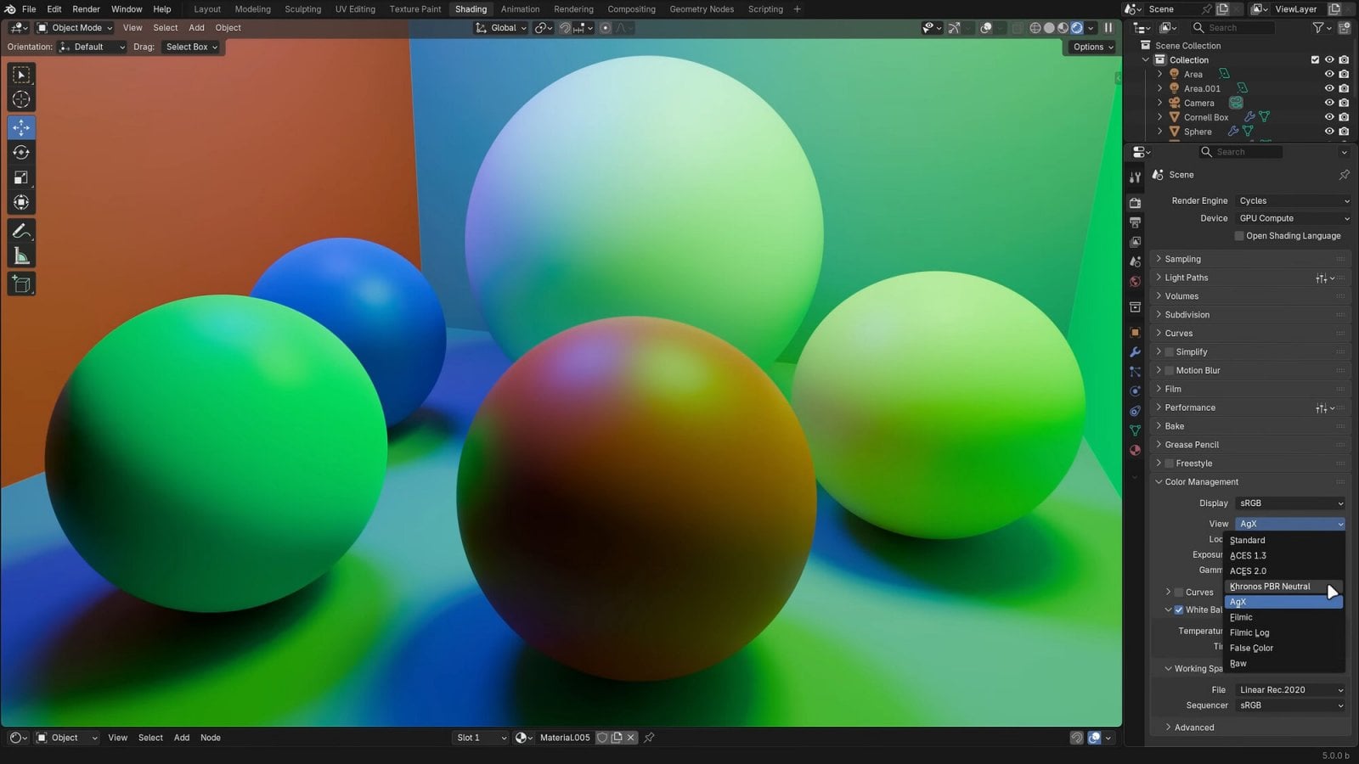Select the Move tool in the viewport toolbar

20,127
